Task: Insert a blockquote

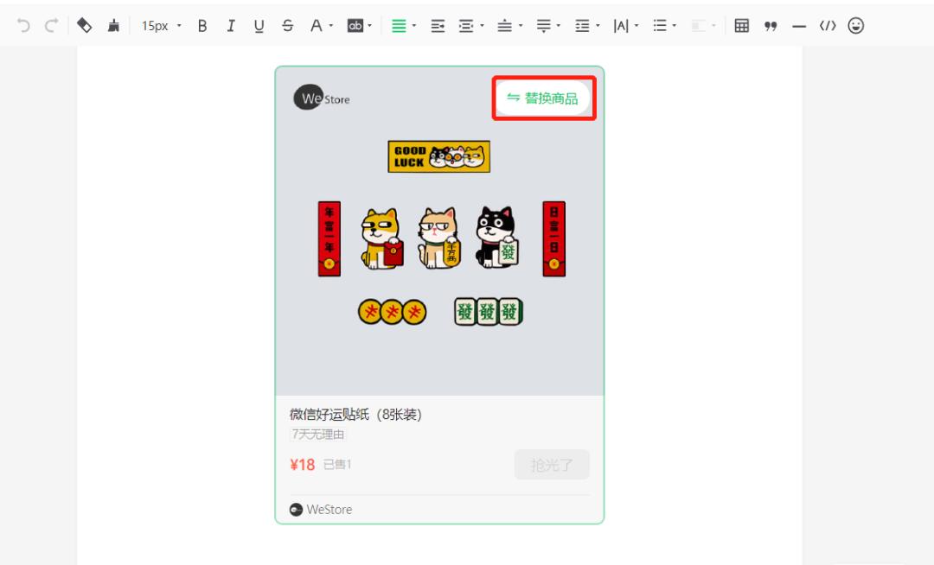Action: point(772,26)
